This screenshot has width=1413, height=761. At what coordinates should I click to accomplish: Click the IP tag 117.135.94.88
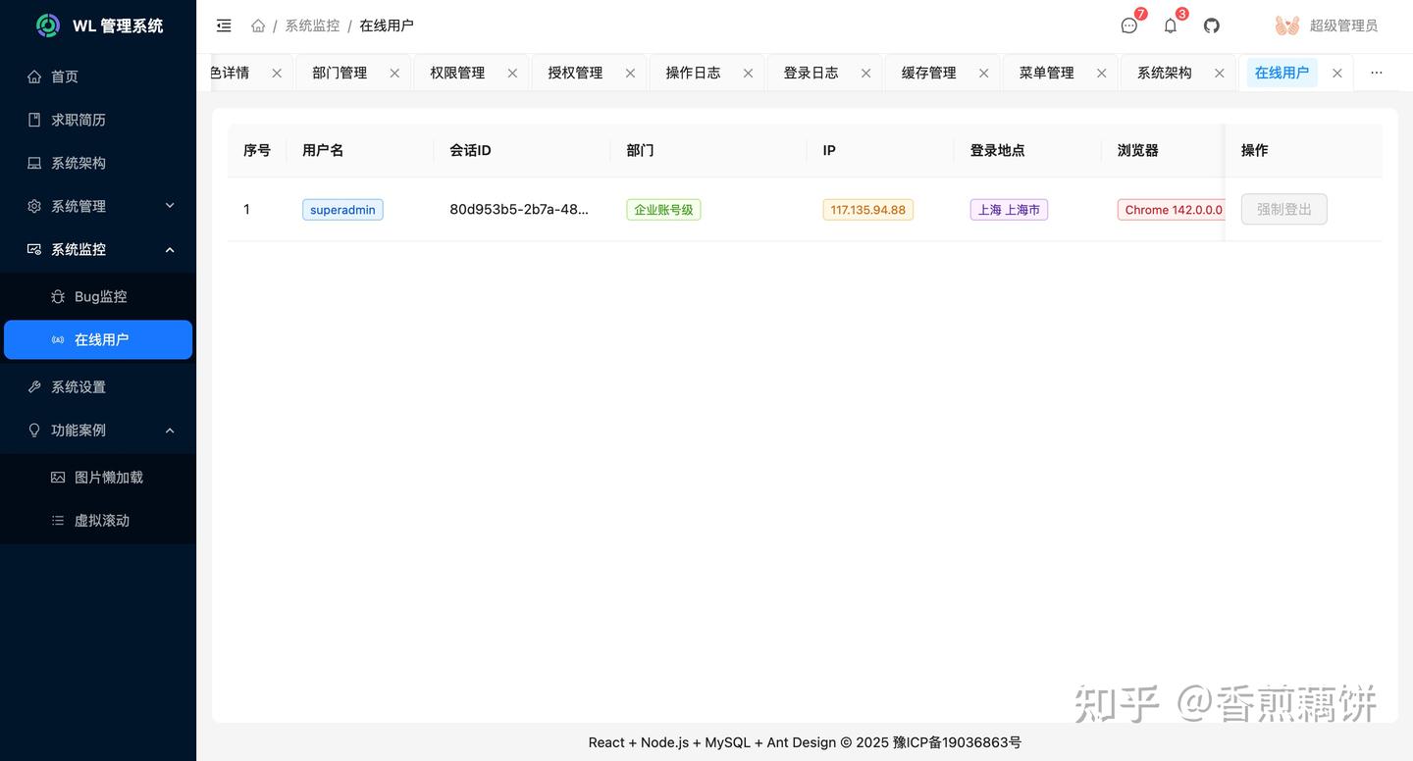pyautogui.click(x=867, y=210)
